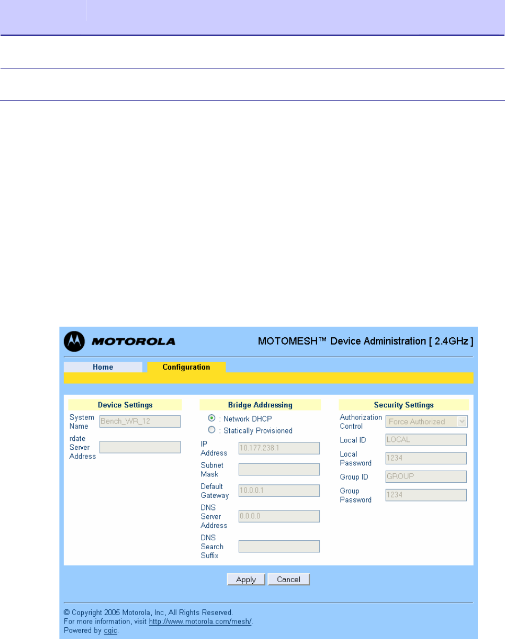Click the Security Settings heading

[404, 405]
